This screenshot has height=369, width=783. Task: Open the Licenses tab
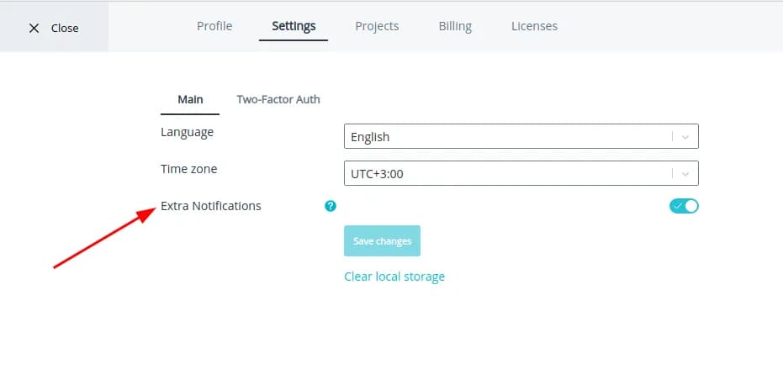point(534,26)
